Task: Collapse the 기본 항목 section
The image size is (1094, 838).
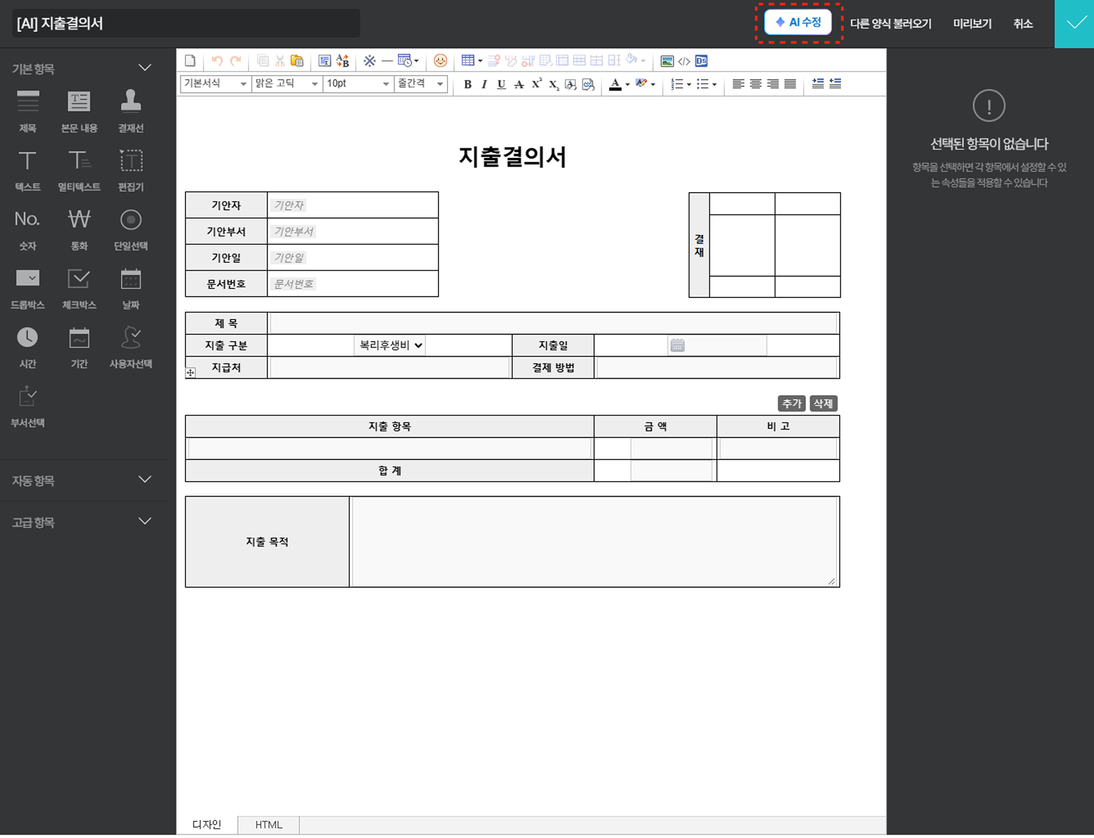Action: click(x=144, y=68)
